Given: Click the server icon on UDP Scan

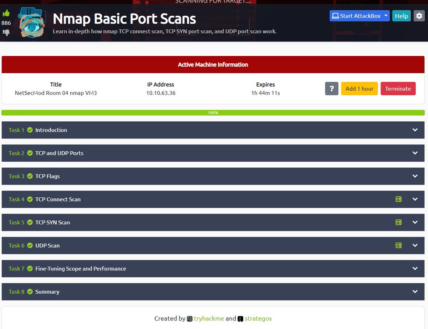Looking at the screenshot, I should click(x=399, y=246).
